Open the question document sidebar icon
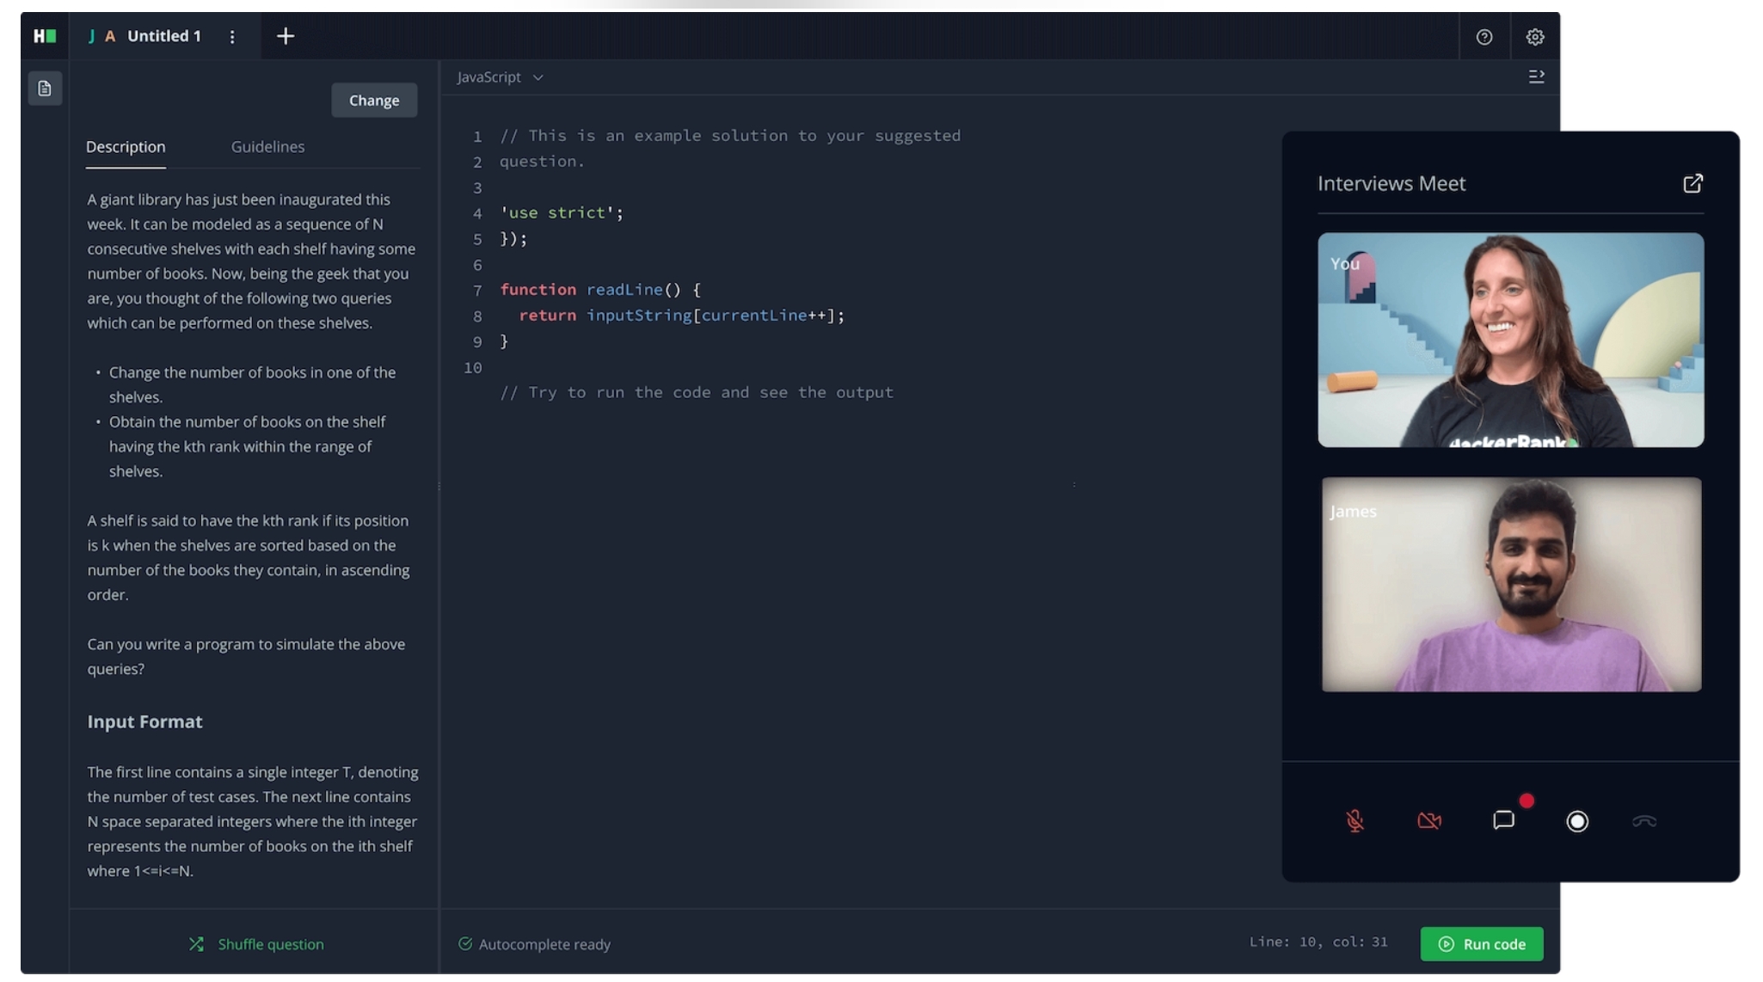The image size is (1763, 982). coord(45,89)
